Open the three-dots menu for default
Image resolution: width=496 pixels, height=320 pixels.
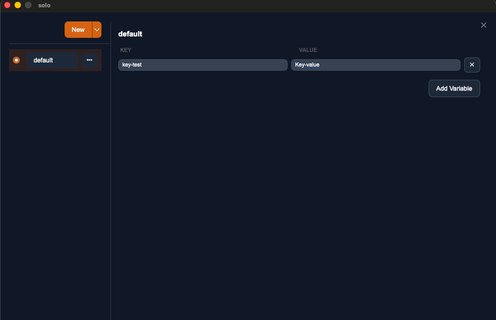pyautogui.click(x=89, y=60)
